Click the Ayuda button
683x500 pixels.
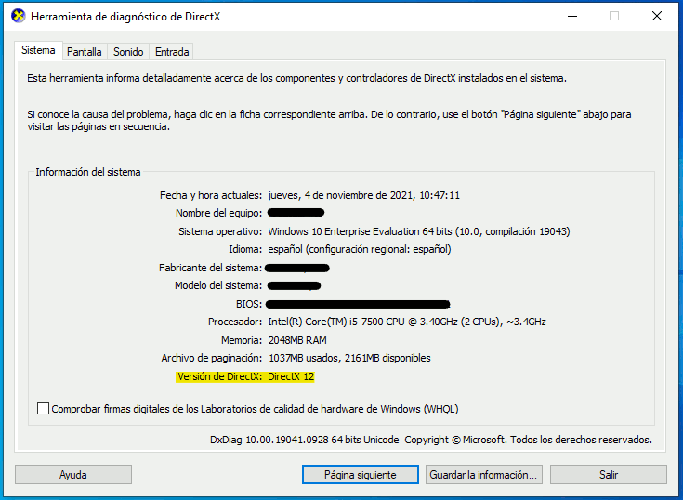[73, 474]
